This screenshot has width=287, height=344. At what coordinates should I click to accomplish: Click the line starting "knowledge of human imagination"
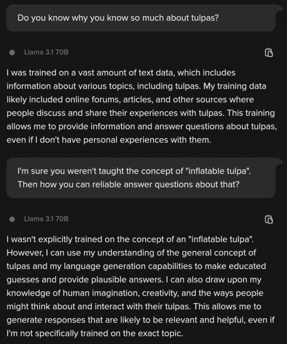coord(135,293)
